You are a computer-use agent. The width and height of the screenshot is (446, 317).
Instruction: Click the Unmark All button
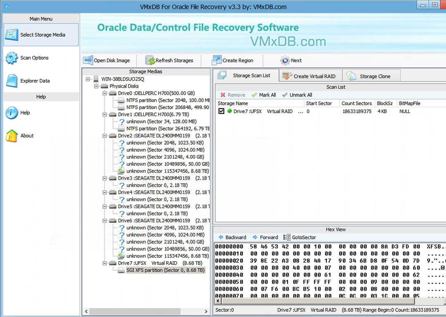(x=297, y=95)
